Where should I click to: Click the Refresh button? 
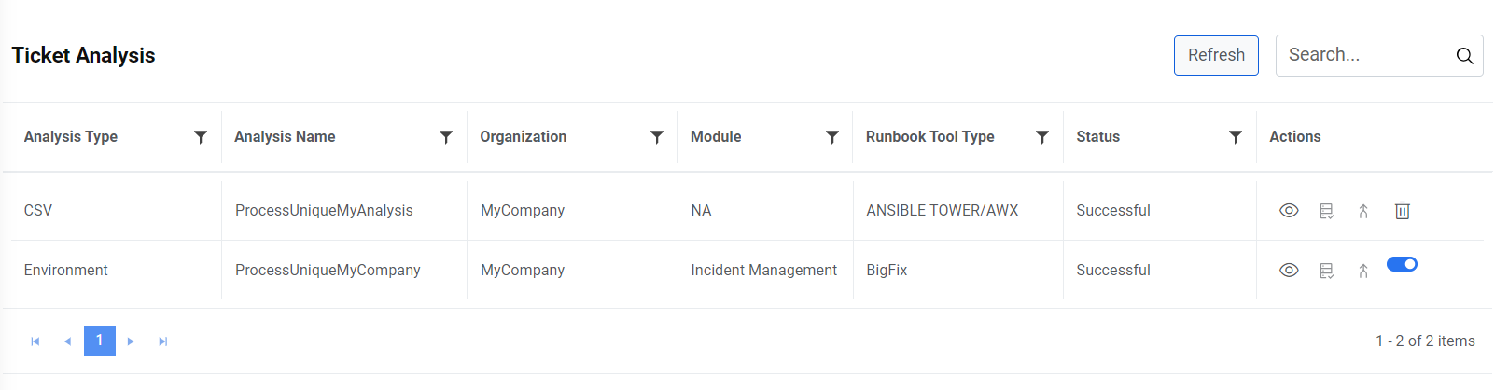pyautogui.click(x=1216, y=55)
